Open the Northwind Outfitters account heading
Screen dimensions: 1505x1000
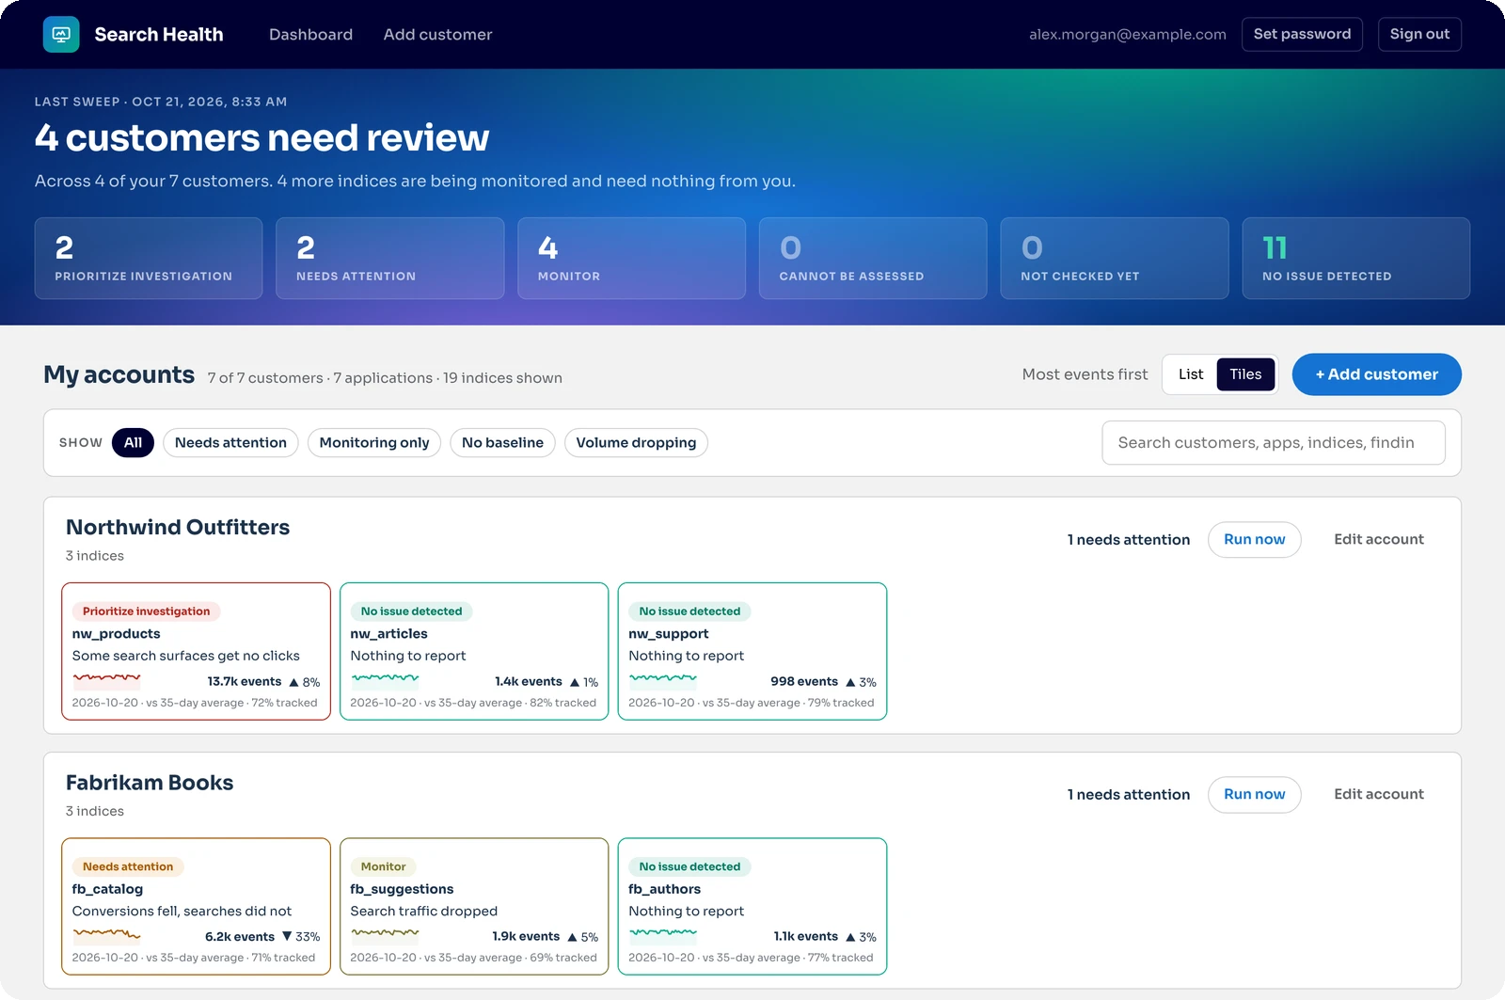178,528
